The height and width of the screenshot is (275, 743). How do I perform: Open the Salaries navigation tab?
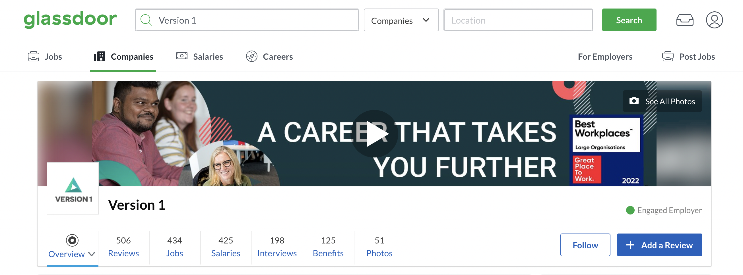[x=200, y=57]
